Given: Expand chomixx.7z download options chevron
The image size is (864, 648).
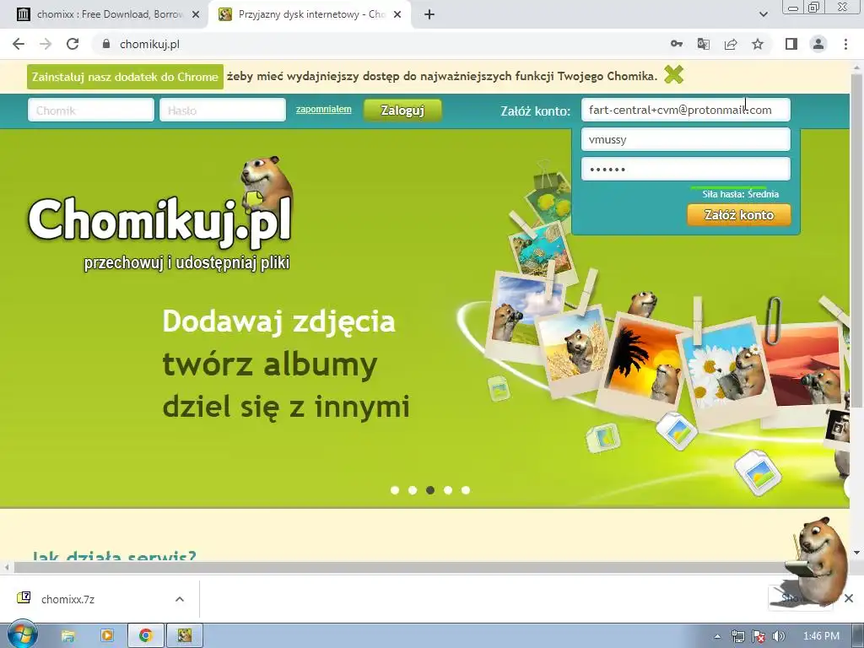Looking at the screenshot, I should 180,599.
